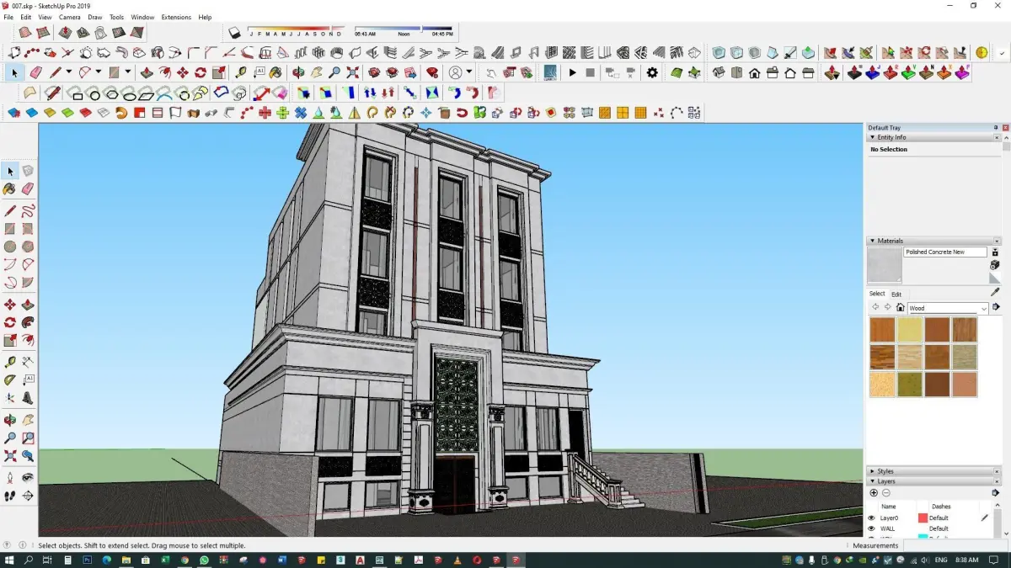Click the Rotate tool in the top toolbar

201,73
